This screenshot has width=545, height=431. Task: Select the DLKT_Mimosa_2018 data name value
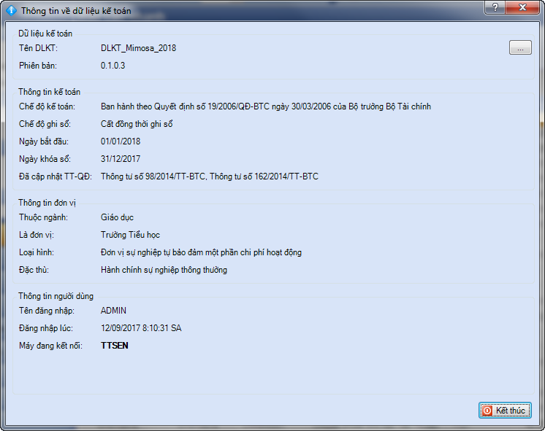[x=138, y=48]
